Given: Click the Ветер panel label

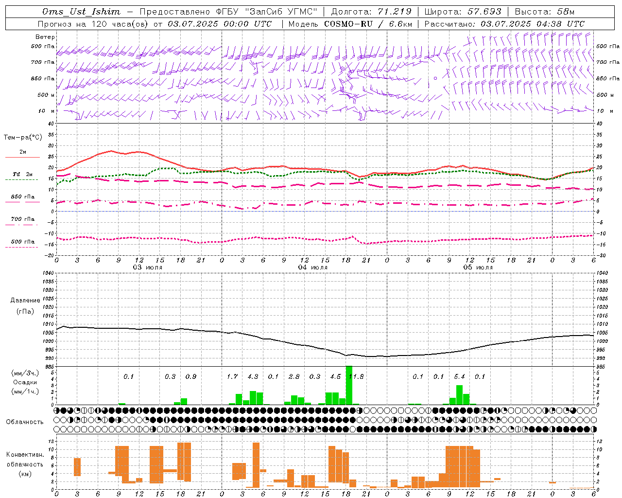Looking at the screenshot, I should 45,37.
